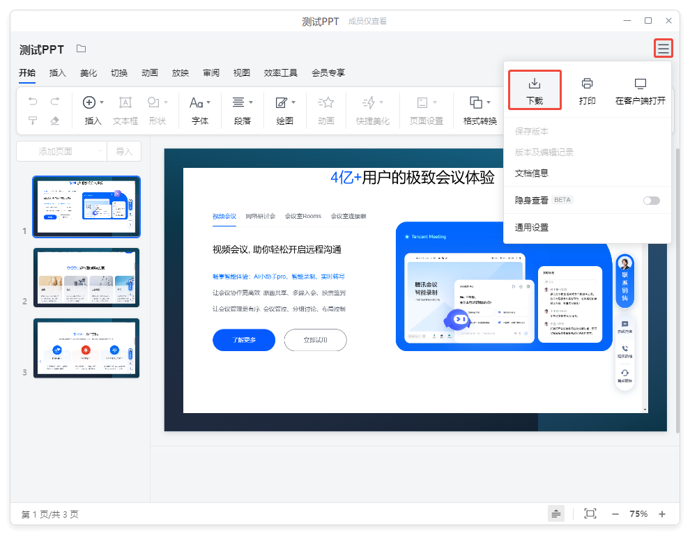Toggle the 隐身查看 switch

[651, 201]
